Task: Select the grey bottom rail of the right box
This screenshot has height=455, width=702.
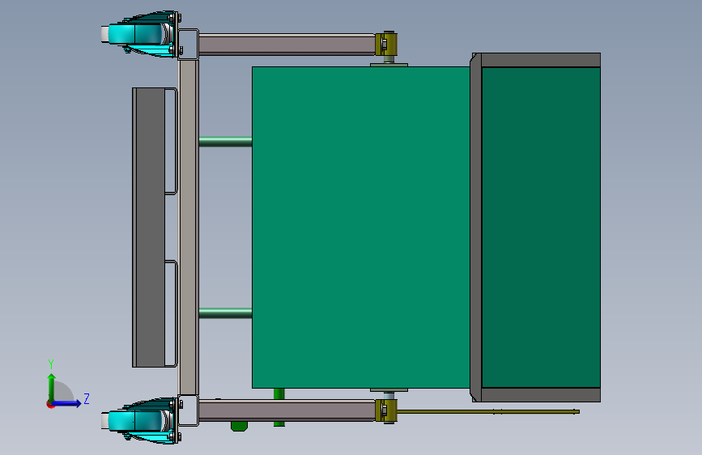Action: click(540, 395)
